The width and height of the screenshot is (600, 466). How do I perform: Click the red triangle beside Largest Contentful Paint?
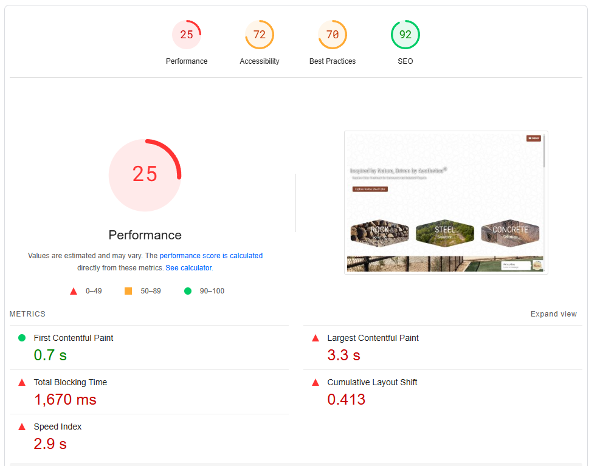tap(316, 338)
